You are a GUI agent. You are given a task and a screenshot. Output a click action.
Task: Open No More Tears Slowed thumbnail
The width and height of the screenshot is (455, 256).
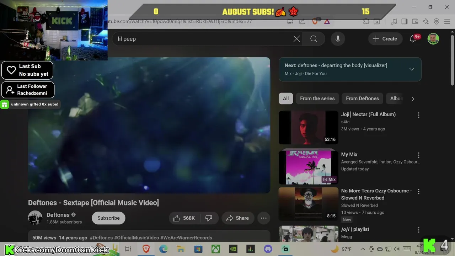(x=309, y=204)
